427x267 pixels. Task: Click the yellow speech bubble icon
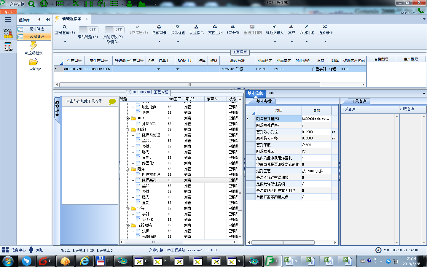click(x=112, y=101)
